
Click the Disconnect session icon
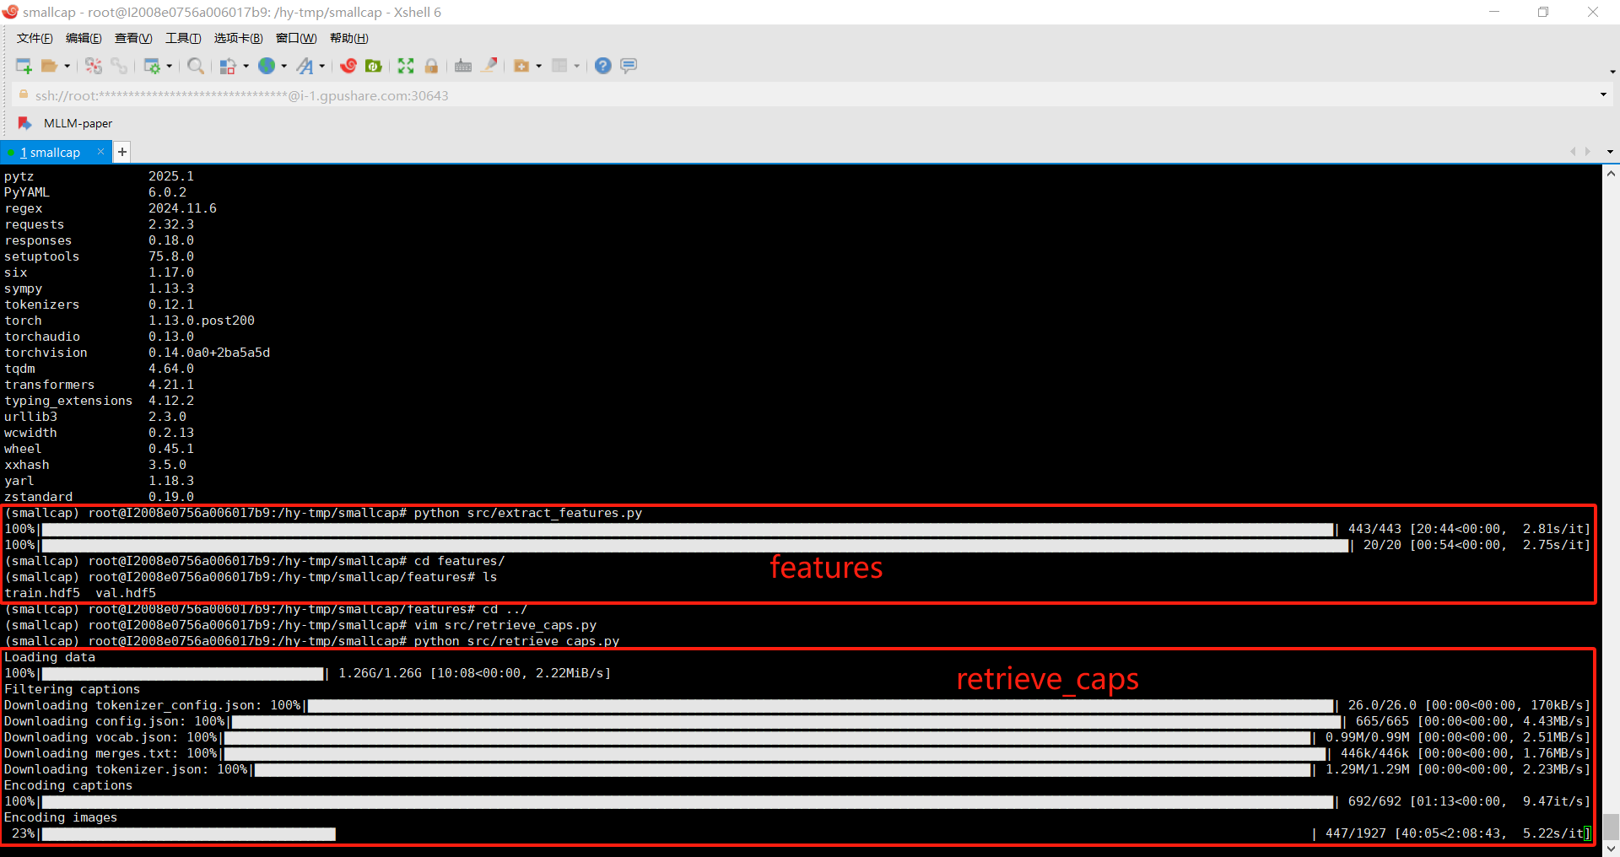point(119,66)
